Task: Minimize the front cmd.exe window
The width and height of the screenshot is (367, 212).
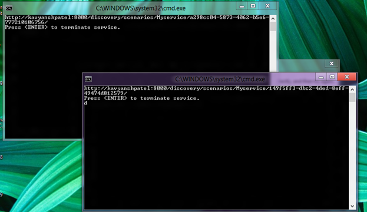Action: click(x=321, y=77)
